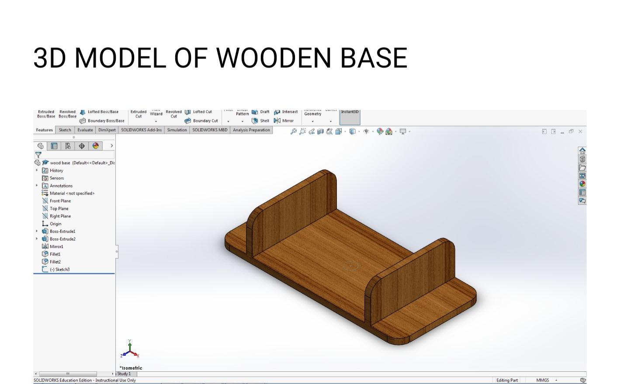Image resolution: width=617 pixels, height=384 pixels.
Task: Expand the Annotations folder
Action: click(37, 186)
